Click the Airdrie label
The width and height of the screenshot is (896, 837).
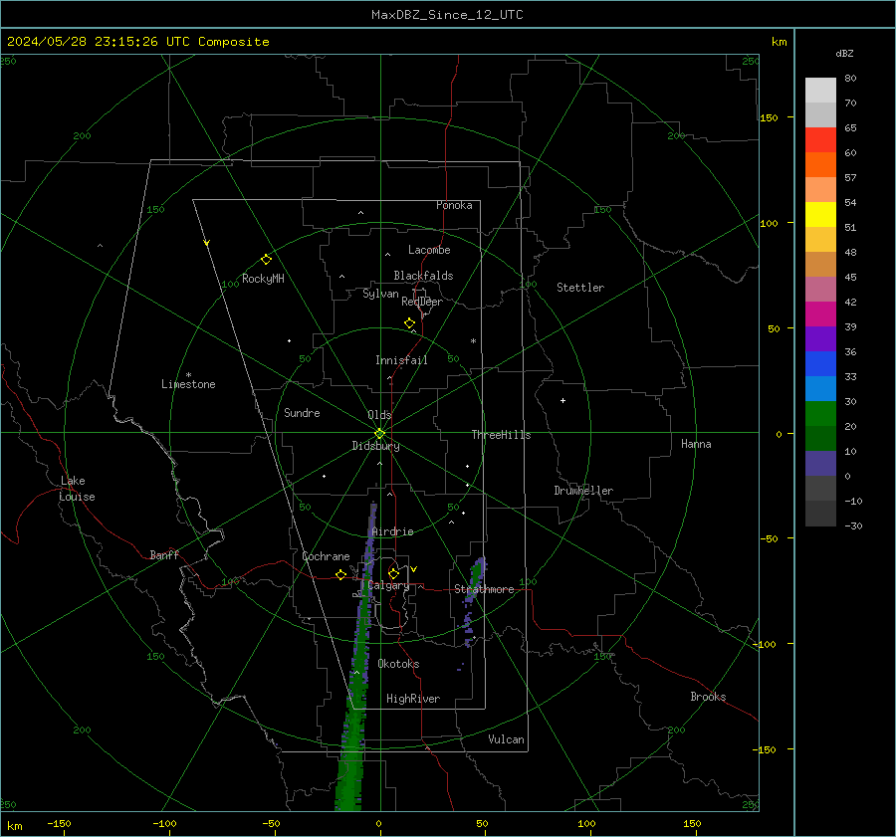pos(392,531)
